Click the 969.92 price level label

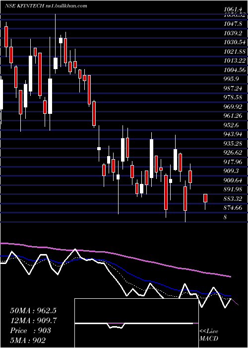(233, 107)
